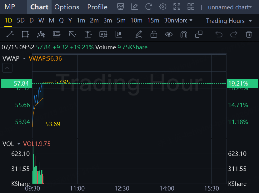Collapse the VWAP indicator panel arrow box
This screenshot has width=259, height=193.
click(x=7, y=68)
